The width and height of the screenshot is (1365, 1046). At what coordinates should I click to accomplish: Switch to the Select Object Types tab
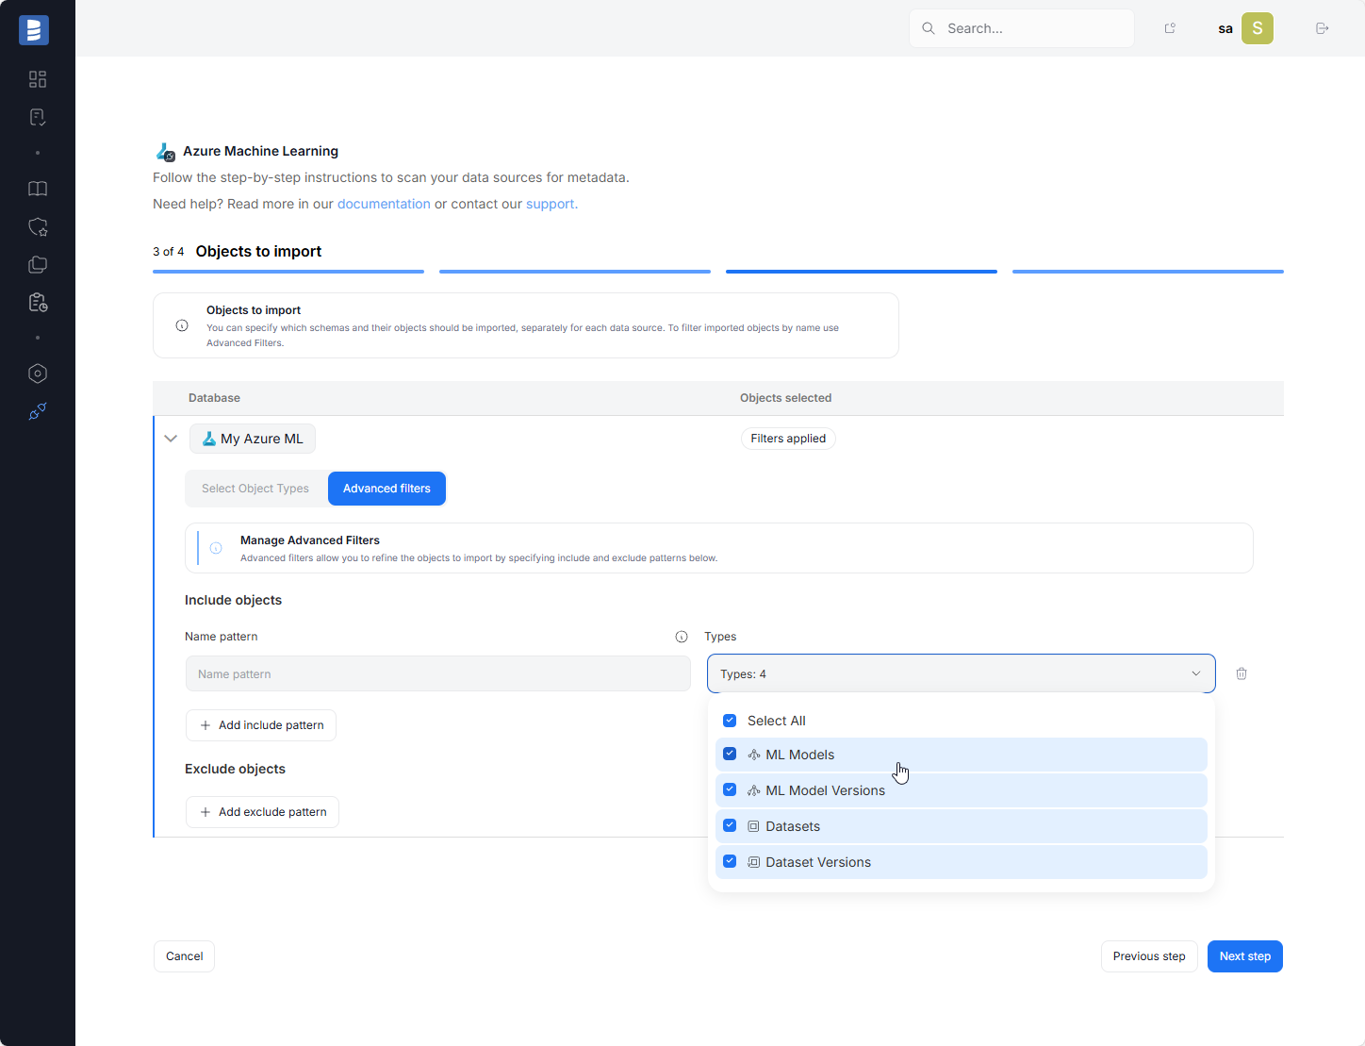tap(255, 488)
